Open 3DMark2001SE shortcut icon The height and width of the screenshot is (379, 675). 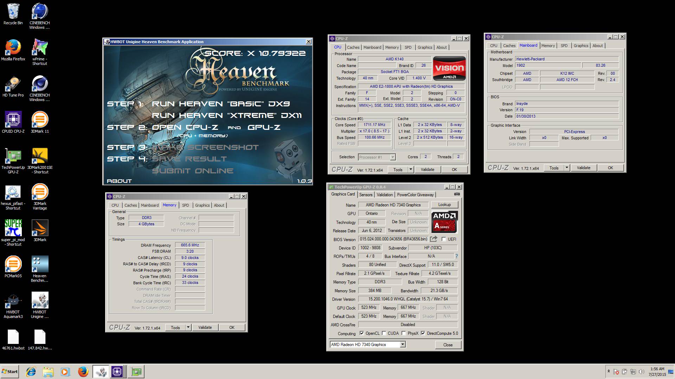coord(40,160)
